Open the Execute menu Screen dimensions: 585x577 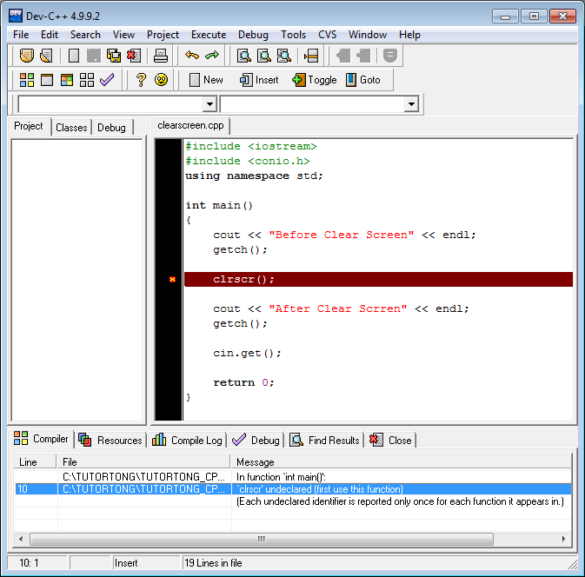(209, 35)
